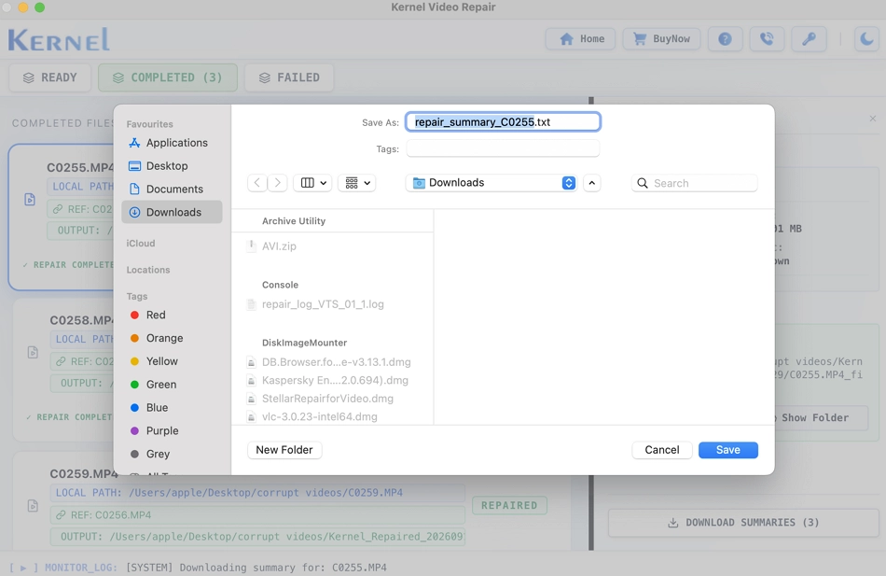Click the Console group header

tap(281, 285)
